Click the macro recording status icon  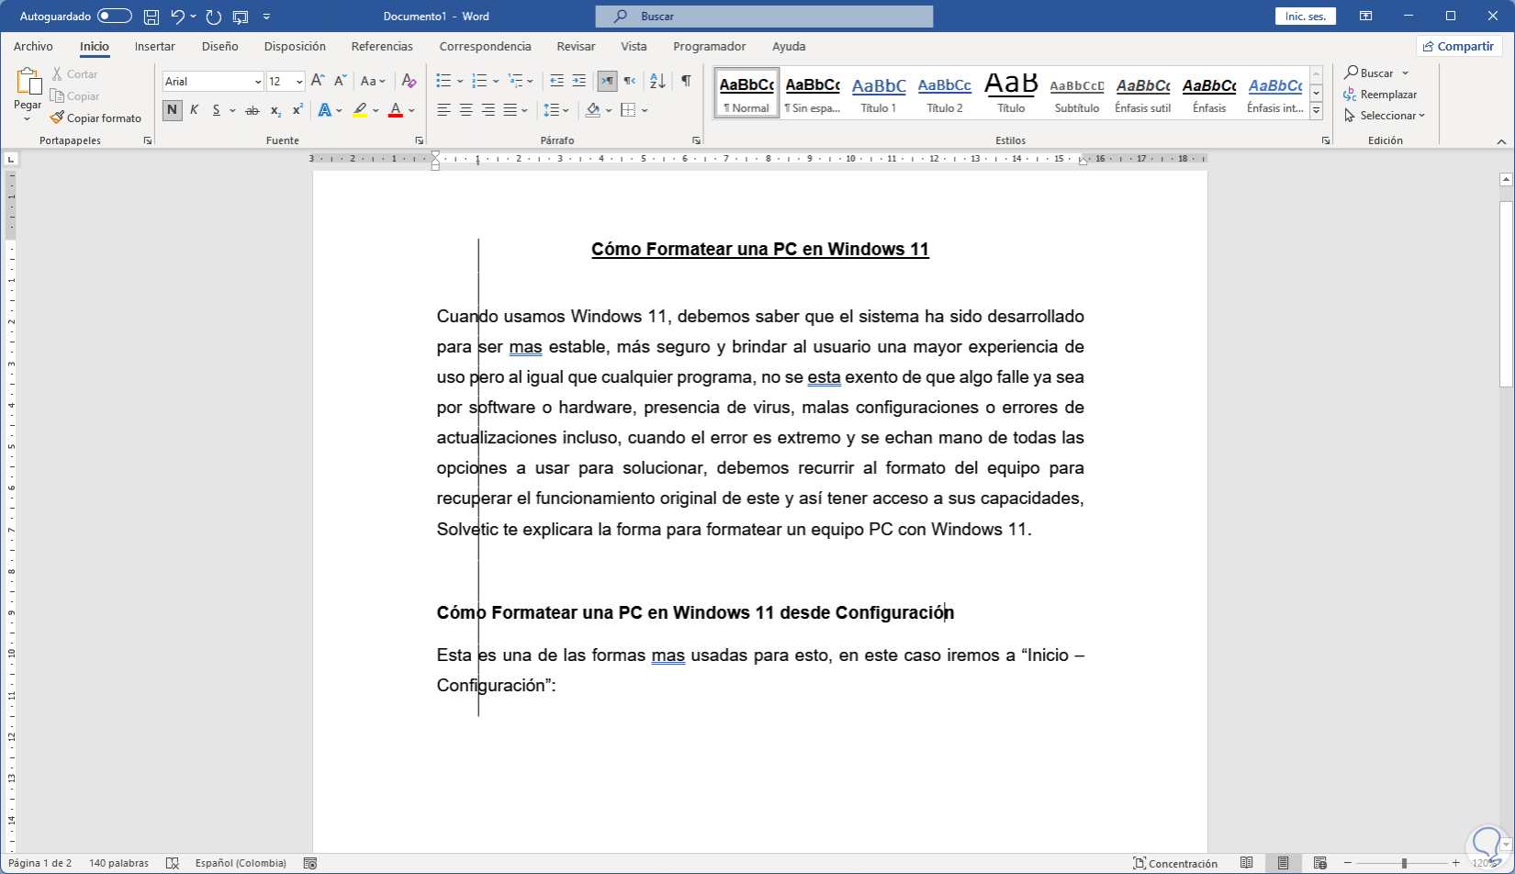[x=310, y=863]
